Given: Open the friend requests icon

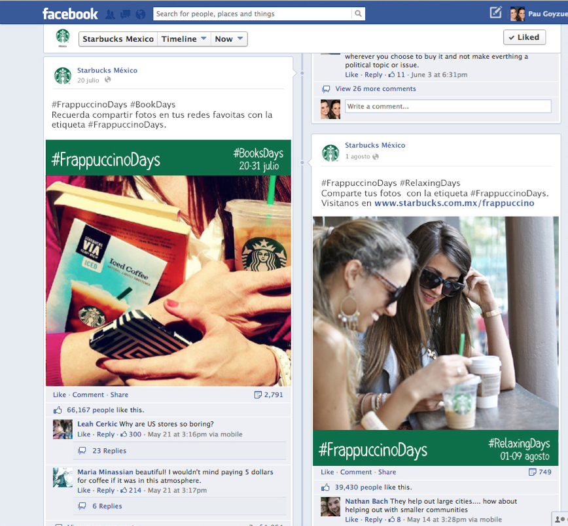Looking at the screenshot, I should click(110, 14).
